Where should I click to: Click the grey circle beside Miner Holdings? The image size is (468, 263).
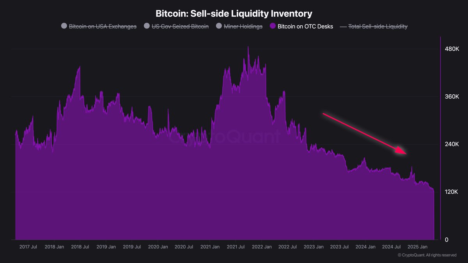click(x=220, y=26)
